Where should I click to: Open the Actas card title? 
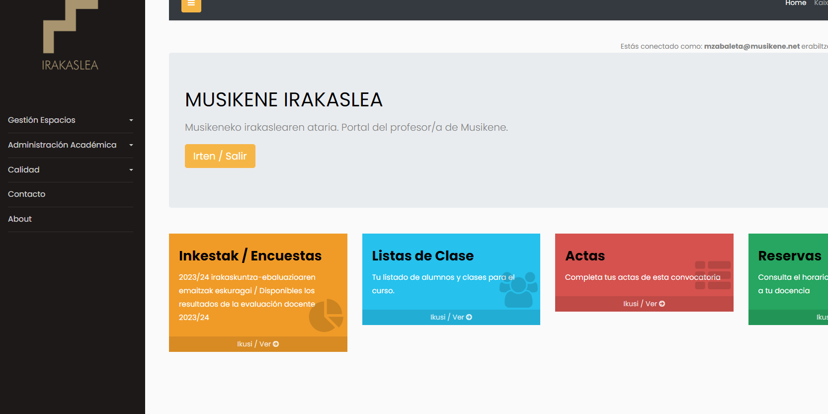[x=585, y=256]
